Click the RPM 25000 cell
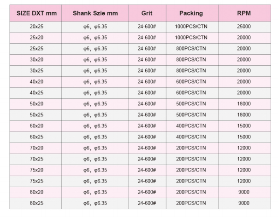This screenshot has height=217, width=278. point(244,26)
